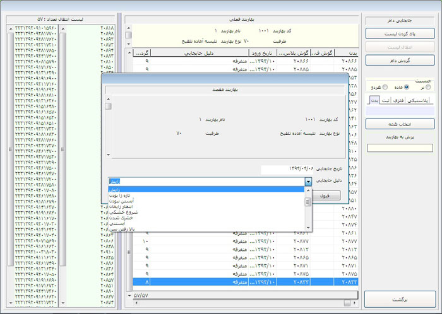
Task: Switch to the 'پلاستیکی' tab
Action: (x=418, y=101)
